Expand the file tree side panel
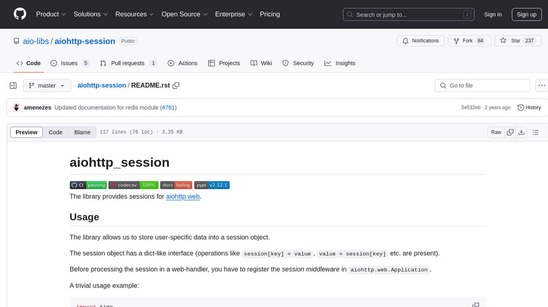The width and height of the screenshot is (548, 307). 13,86
